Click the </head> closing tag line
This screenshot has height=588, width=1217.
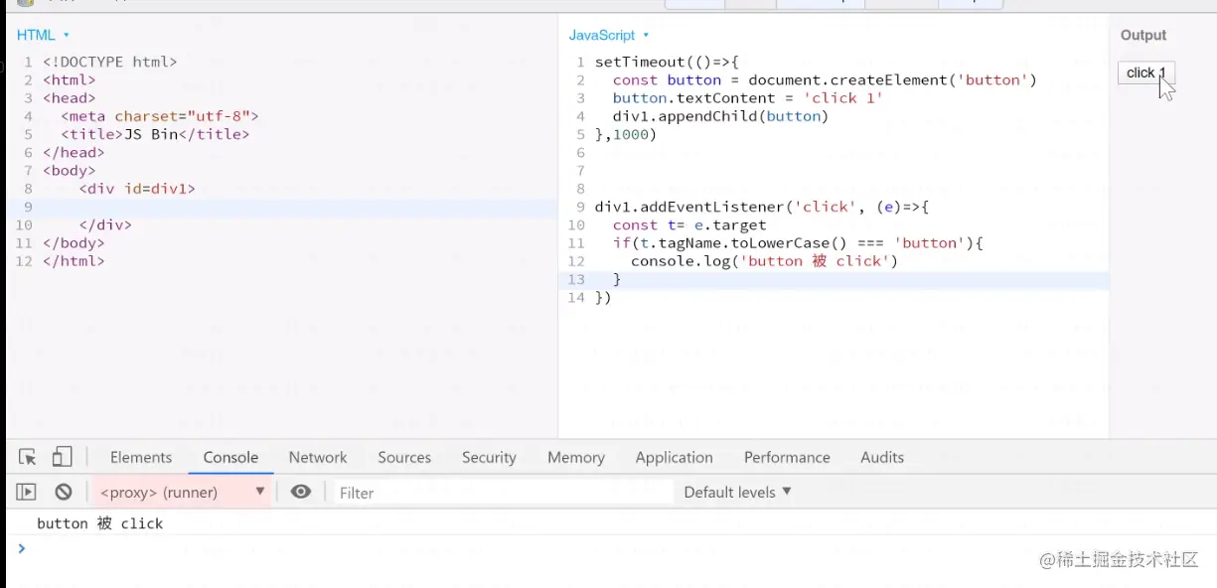point(74,152)
